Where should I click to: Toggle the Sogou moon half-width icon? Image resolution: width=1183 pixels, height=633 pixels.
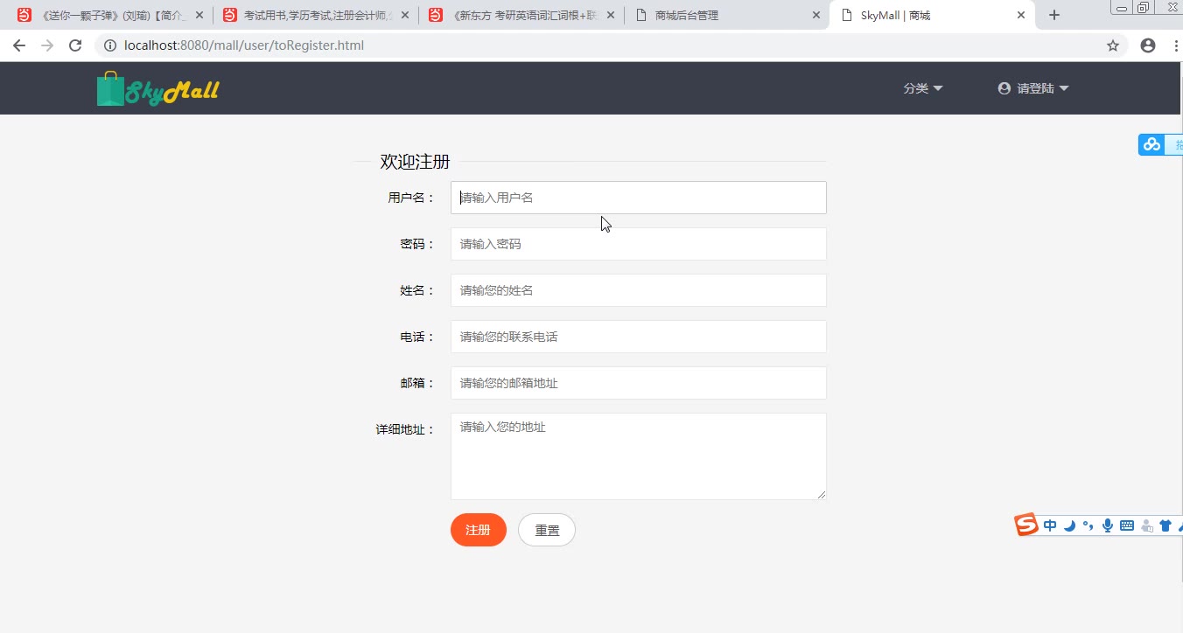tap(1069, 525)
